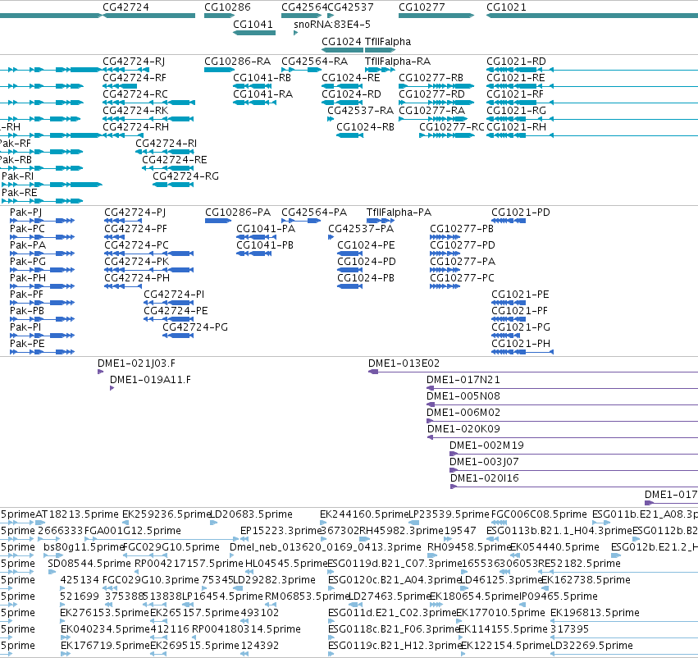
Task: Click EST LD20683.5prime
Action: [251, 514]
